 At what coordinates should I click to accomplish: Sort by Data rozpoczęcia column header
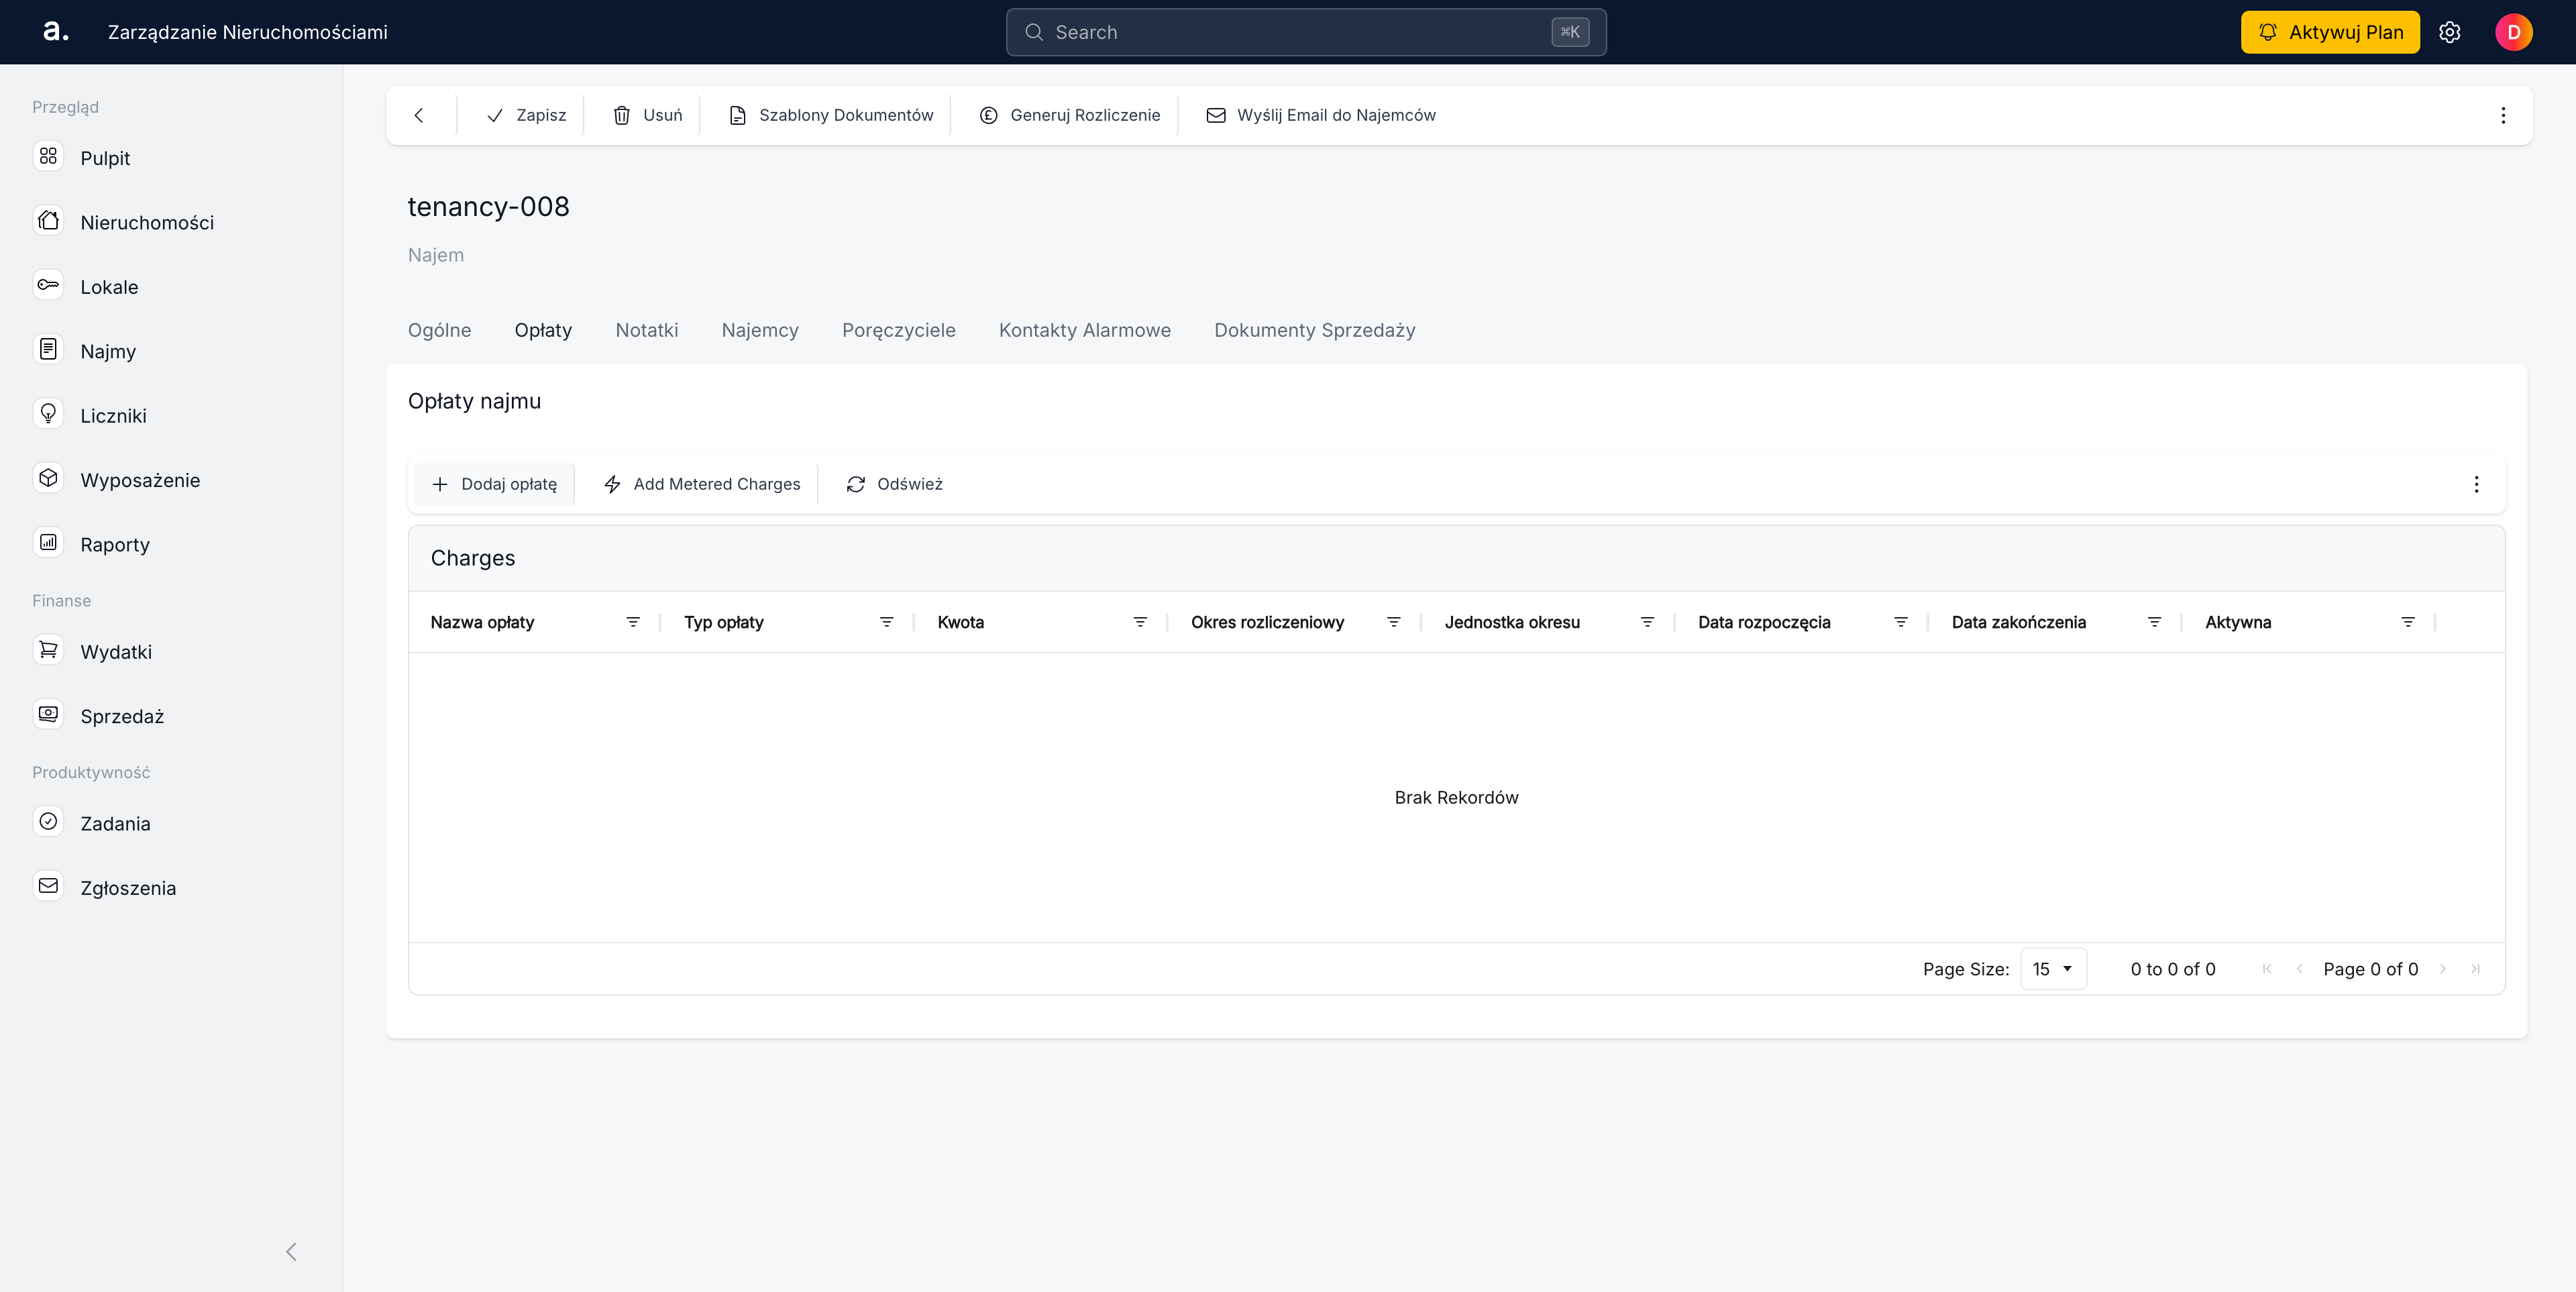[1764, 622]
